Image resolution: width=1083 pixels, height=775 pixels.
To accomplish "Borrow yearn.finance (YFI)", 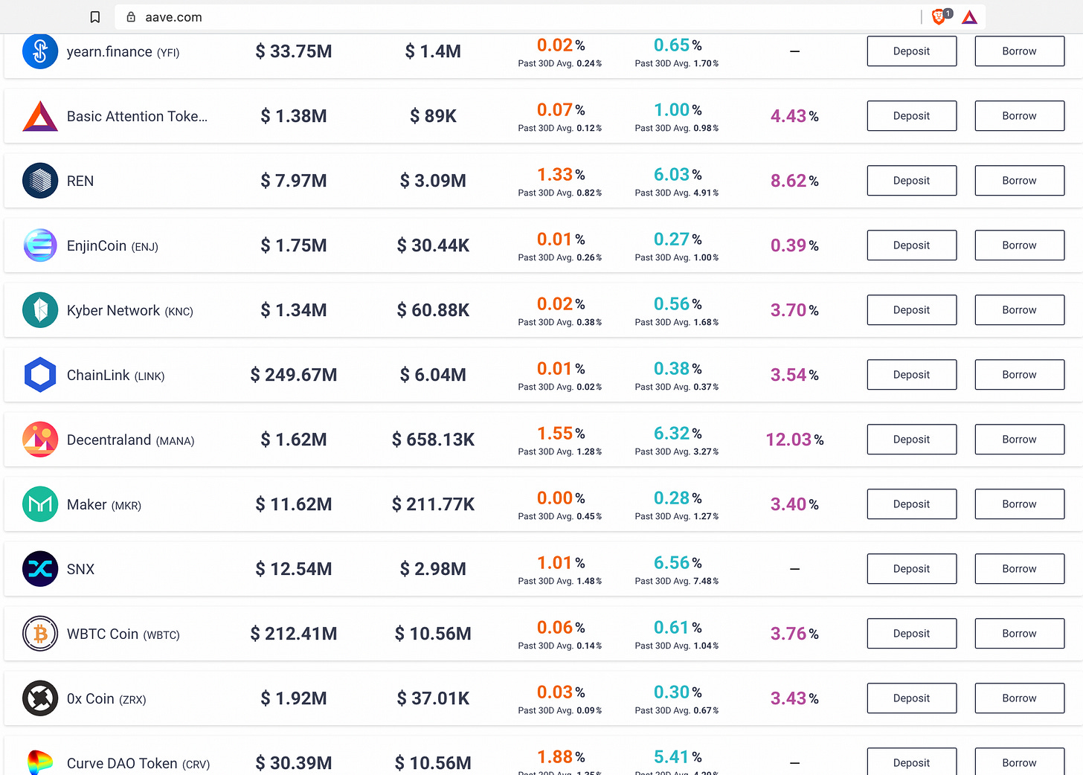I will click(x=1020, y=51).
